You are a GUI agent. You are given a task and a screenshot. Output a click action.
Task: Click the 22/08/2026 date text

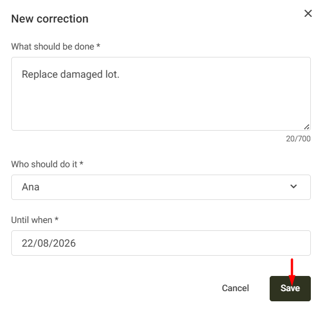coord(49,243)
